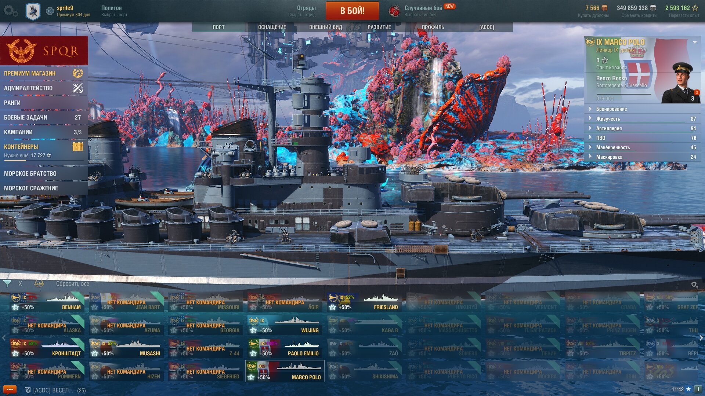Click the info icon in bottom corner
The width and height of the screenshot is (705, 396).
697,389
